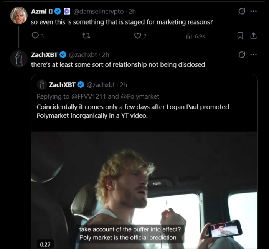The width and height of the screenshot is (269, 249).
Task: Open @damselincrypto profile handle
Action: [101, 12]
